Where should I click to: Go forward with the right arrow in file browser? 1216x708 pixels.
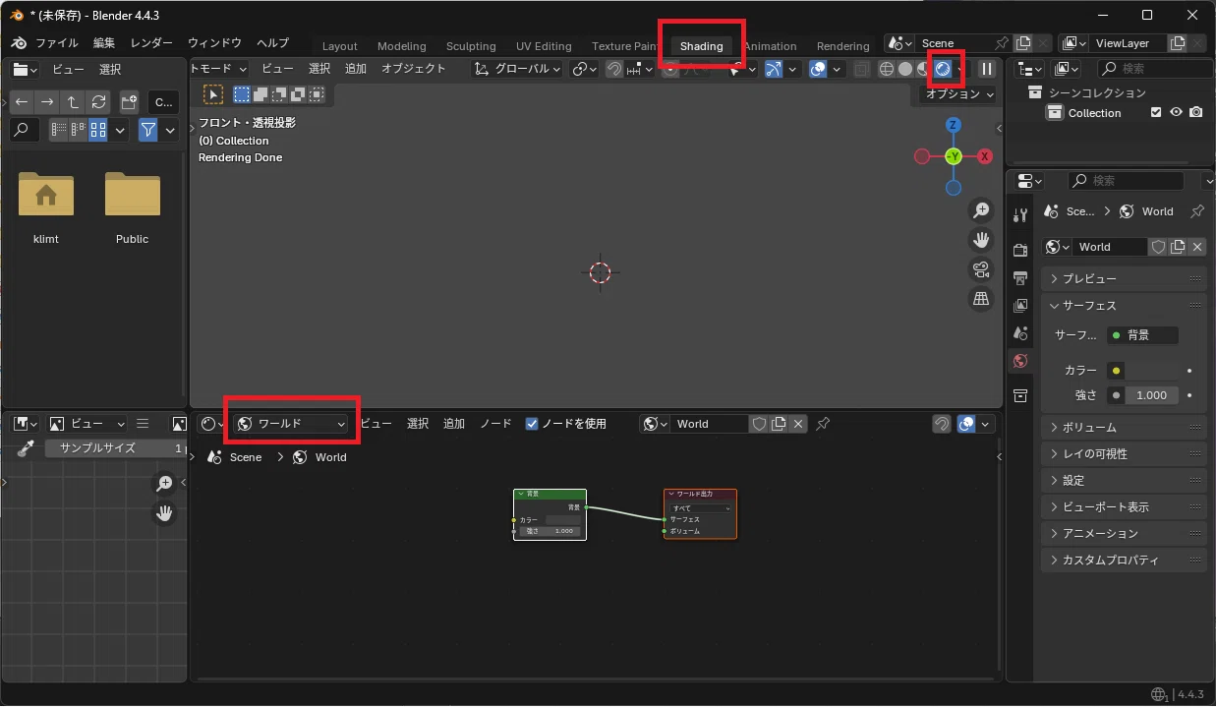pos(47,102)
